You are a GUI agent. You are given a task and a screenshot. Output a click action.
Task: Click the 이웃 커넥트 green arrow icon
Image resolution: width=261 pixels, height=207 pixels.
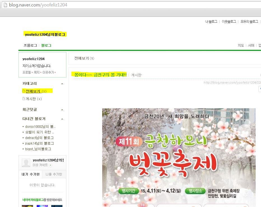(x=50, y=165)
